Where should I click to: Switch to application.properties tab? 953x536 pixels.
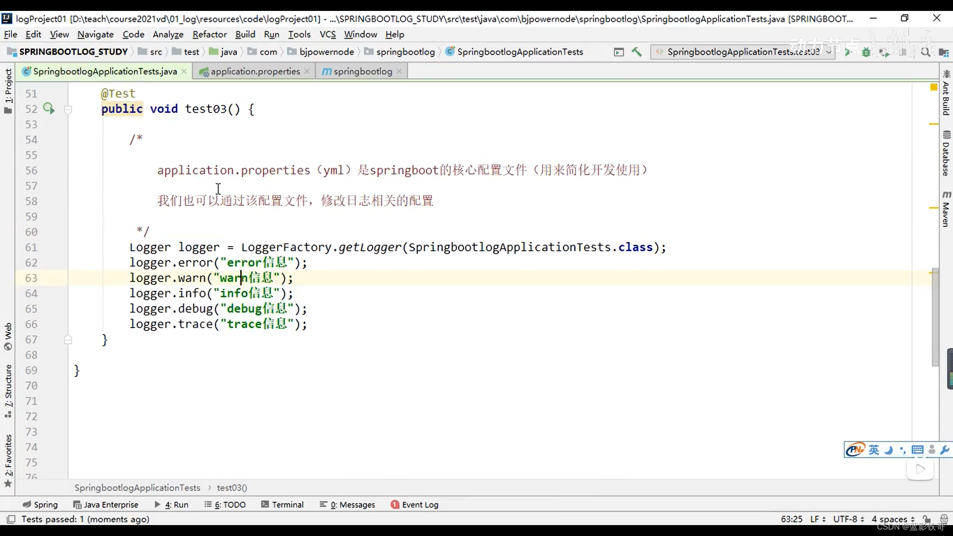coord(255,71)
